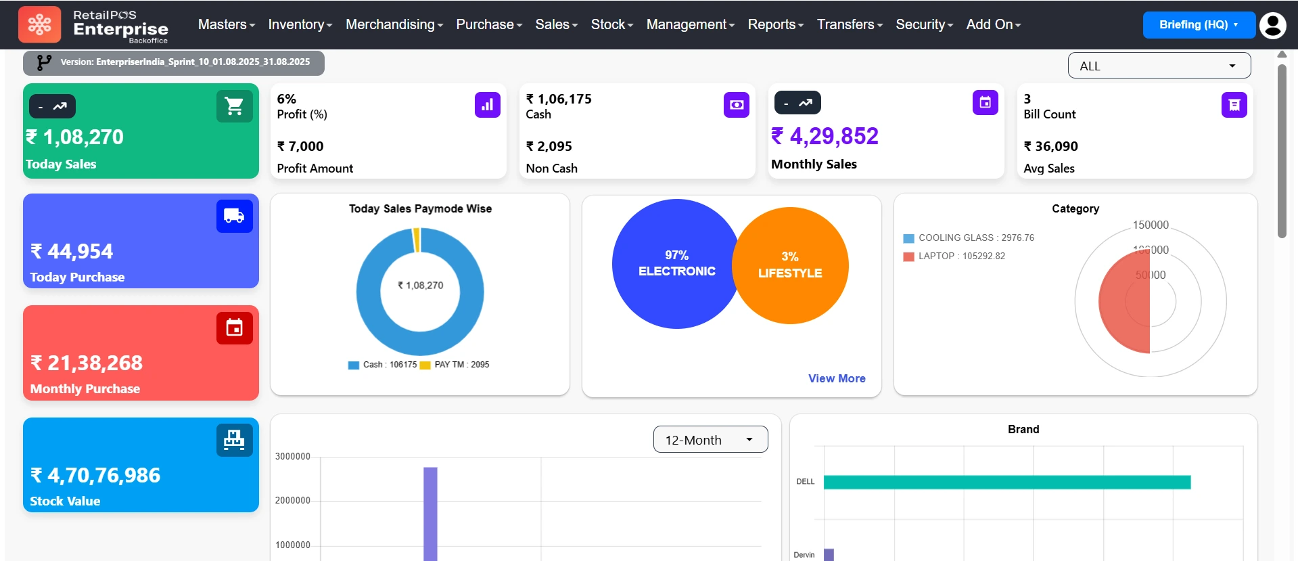1298x561 pixels.
Task: Toggle the Cash legend in paymode chart
Action: [x=382, y=365]
